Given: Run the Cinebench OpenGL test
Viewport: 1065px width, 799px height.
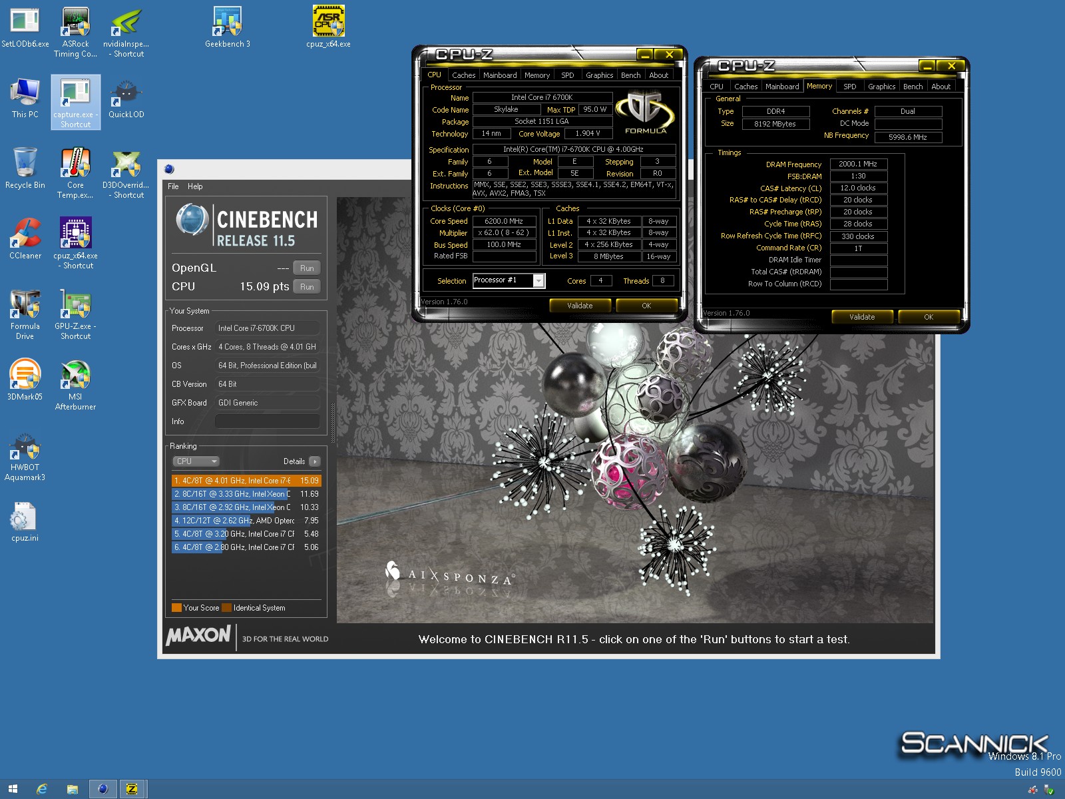Looking at the screenshot, I should tap(307, 268).
